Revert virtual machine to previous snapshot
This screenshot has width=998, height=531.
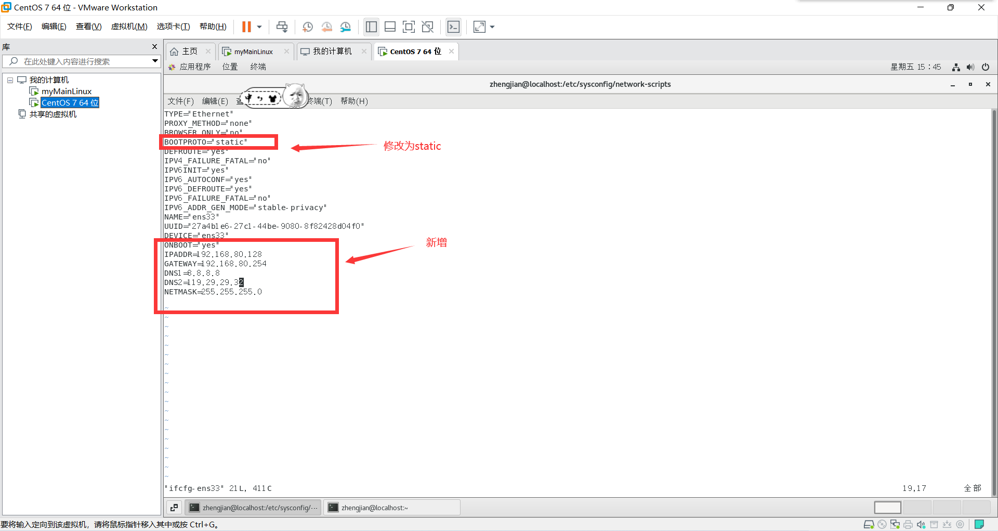[326, 27]
